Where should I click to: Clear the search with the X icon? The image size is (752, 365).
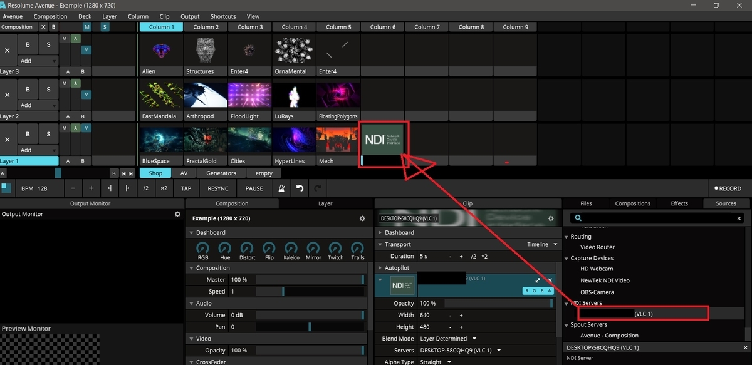tap(739, 218)
